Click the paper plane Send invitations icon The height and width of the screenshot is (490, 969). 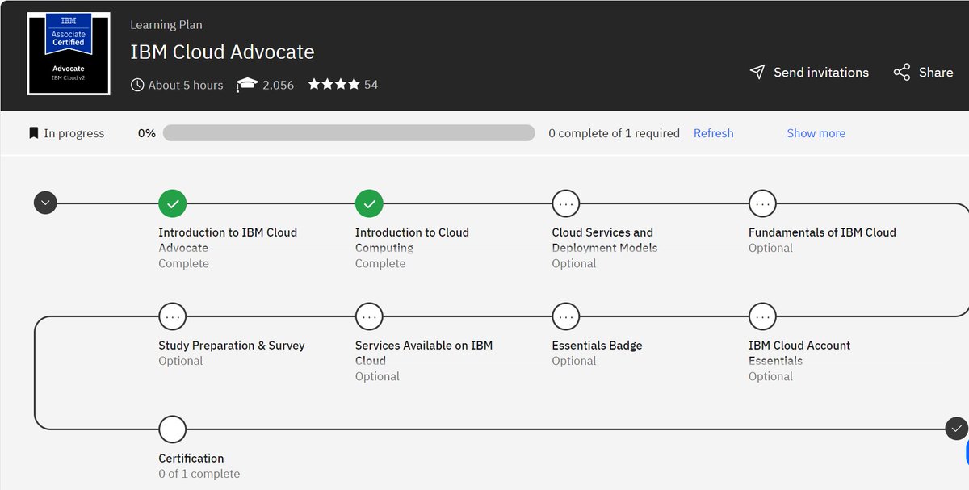click(x=757, y=72)
